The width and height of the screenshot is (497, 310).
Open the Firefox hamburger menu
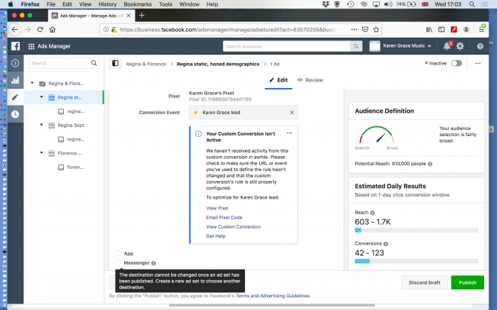[481, 30]
